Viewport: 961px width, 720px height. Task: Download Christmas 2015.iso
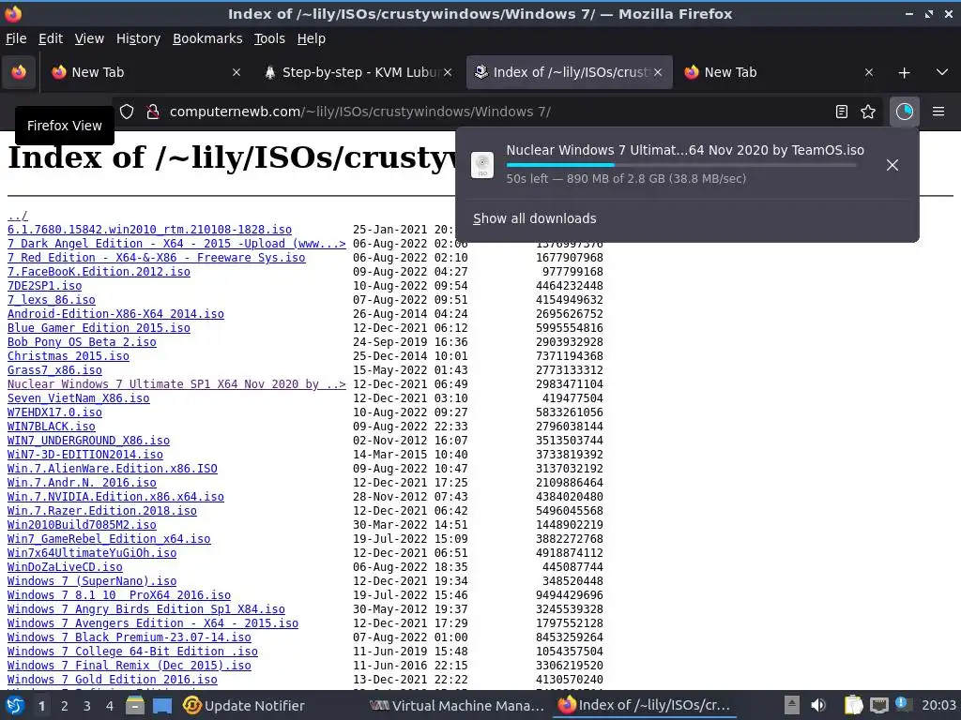(68, 355)
